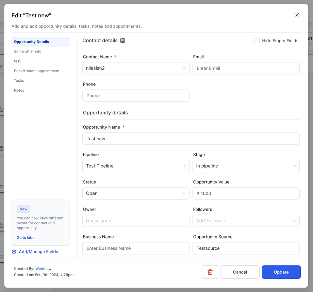Follow the Go to labs link

click(26, 237)
